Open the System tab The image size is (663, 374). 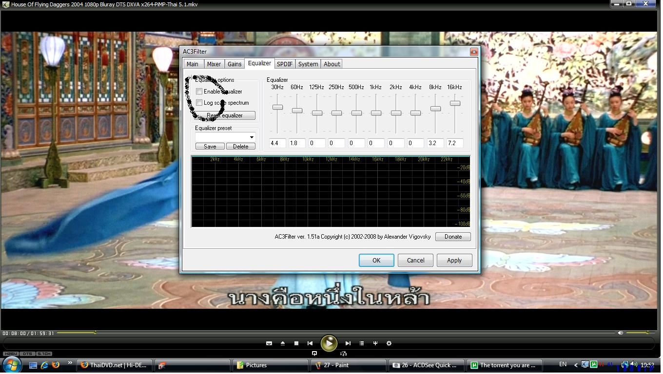308,64
